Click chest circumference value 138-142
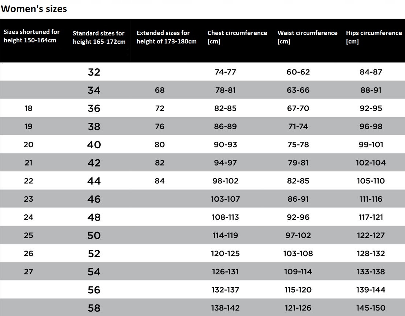This screenshot has width=405, height=316. tap(225, 308)
